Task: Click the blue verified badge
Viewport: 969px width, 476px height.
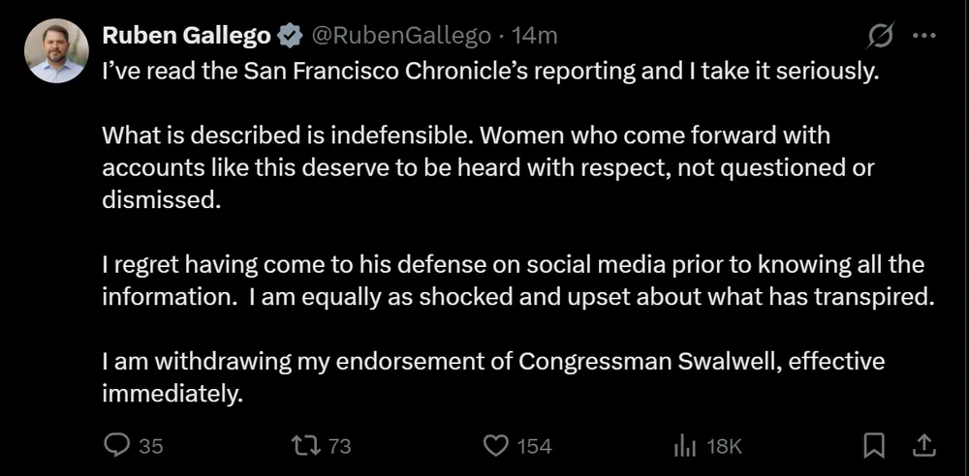Action: pos(289,37)
